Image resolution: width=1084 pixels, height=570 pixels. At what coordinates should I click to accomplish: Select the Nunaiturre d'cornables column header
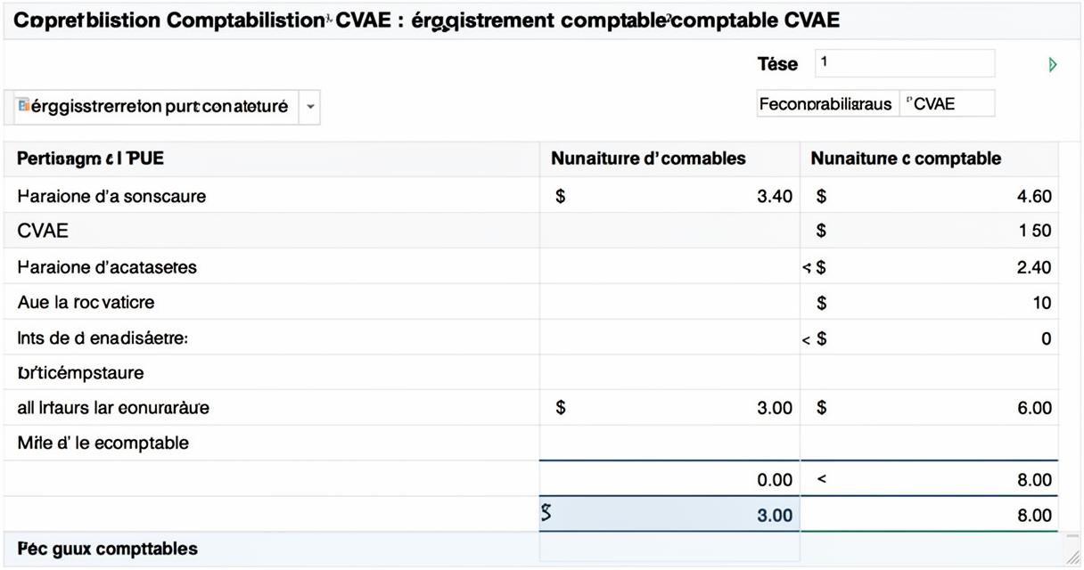(669, 159)
